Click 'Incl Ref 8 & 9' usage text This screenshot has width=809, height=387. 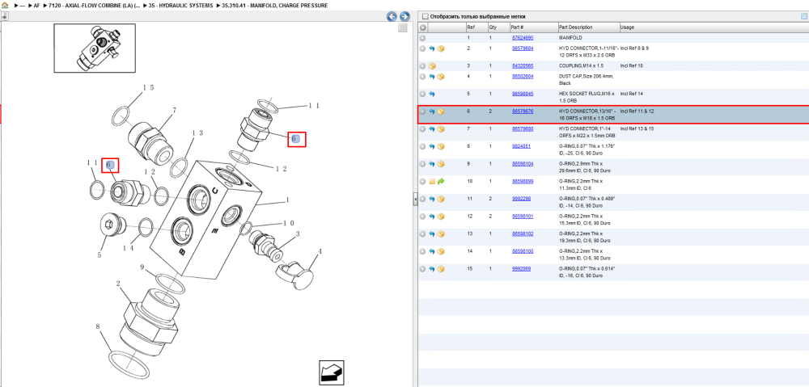coord(634,48)
